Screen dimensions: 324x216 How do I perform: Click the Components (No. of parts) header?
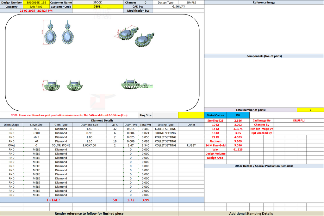coord(264,56)
